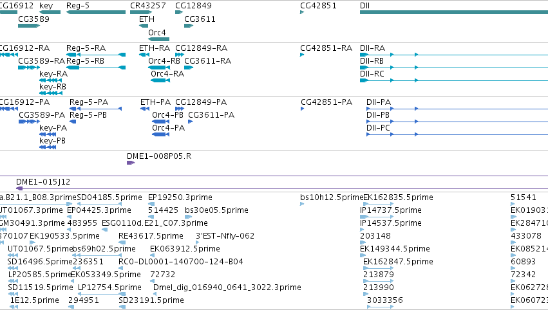Select the Reg-5 gene bar

click(x=96, y=12)
